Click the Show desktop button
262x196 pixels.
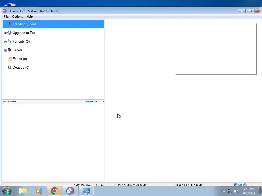tap(260, 191)
